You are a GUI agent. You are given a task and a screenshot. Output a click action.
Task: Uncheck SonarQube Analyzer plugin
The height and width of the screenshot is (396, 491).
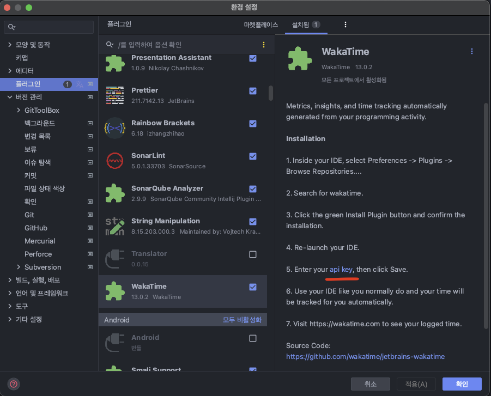253,189
